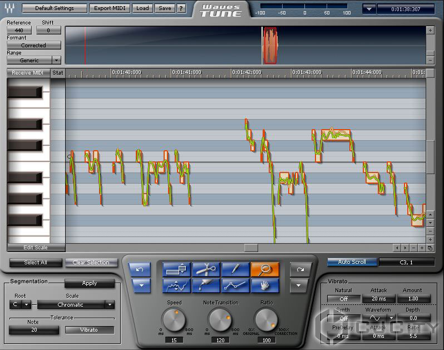444x350 pixels.
Task: Open the Default Settings preset menu
Action: pos(55,8)
